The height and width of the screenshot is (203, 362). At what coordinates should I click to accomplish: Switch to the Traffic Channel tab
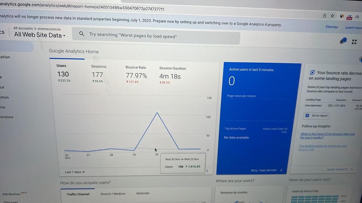[x=78, y=194]
